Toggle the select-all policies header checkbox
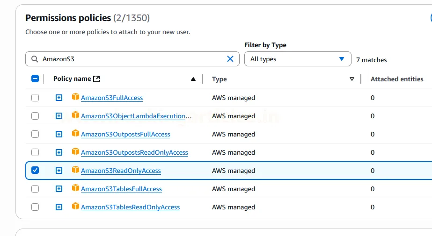The image size is (432, 236). 35,79
